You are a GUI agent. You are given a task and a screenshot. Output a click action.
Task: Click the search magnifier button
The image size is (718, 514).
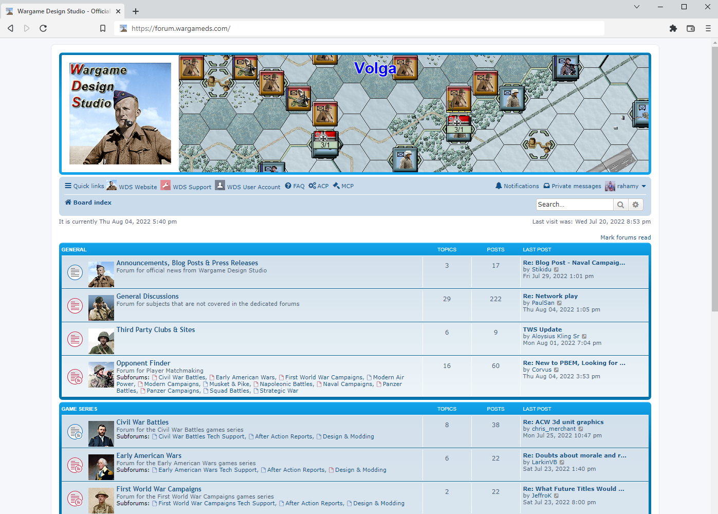click(x=620, y=205)
